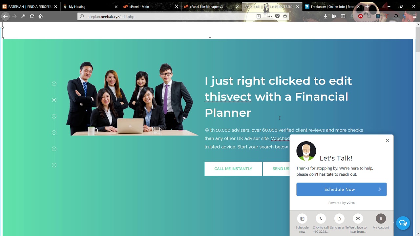Open the blue live chat bubble icon
Viewport: 420px width, 236px height.
tap(403, 223)
